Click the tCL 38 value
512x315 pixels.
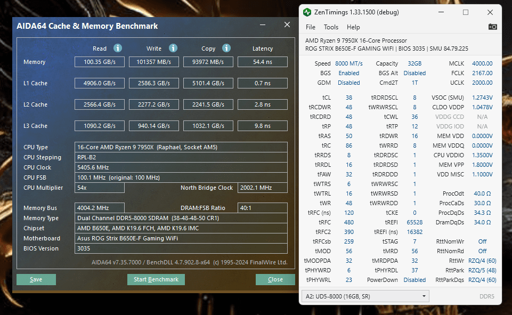[349, 98]
